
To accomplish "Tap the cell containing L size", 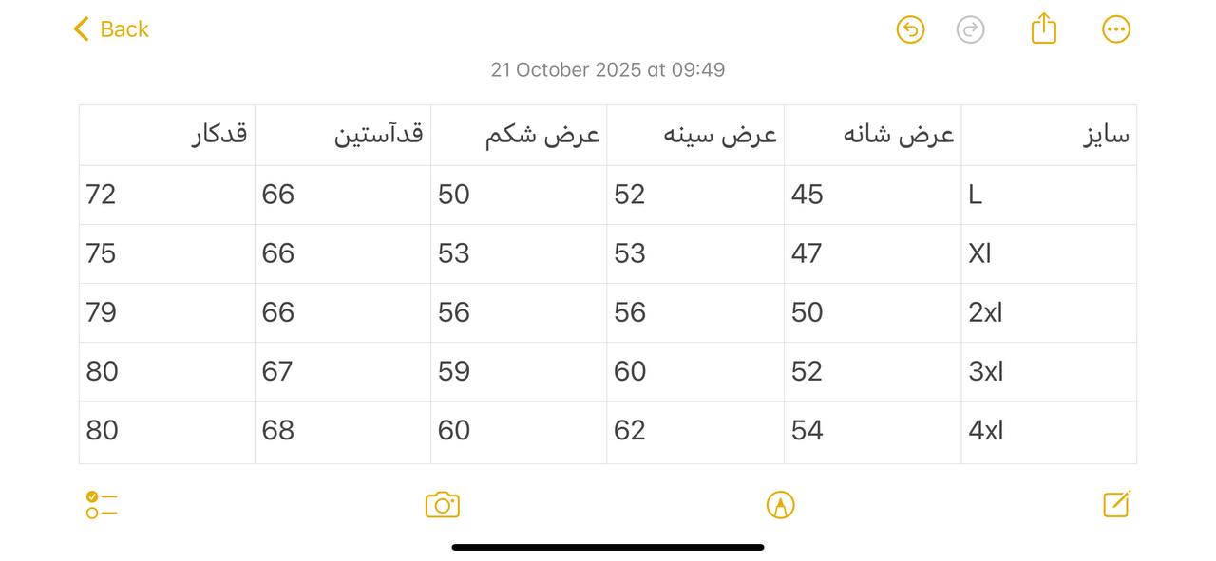I will (x=1048, y=195).
